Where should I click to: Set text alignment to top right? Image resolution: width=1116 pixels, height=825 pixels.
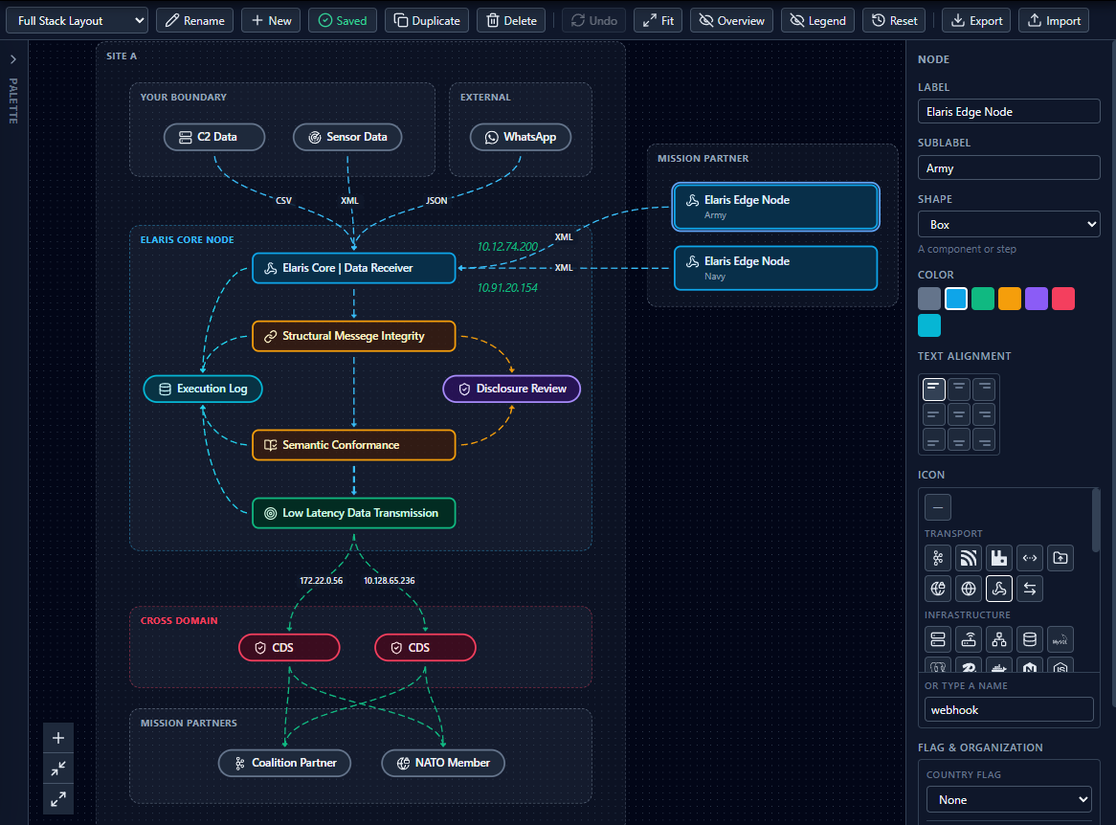(984, 389)
